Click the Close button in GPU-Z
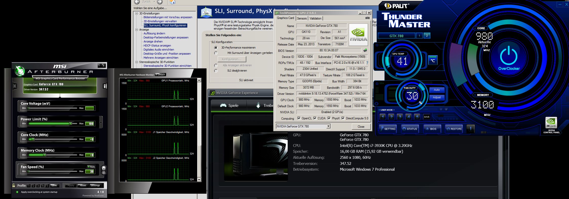 361,126
